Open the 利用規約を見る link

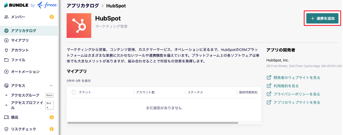pyautogui.click(x=286, y=86)
